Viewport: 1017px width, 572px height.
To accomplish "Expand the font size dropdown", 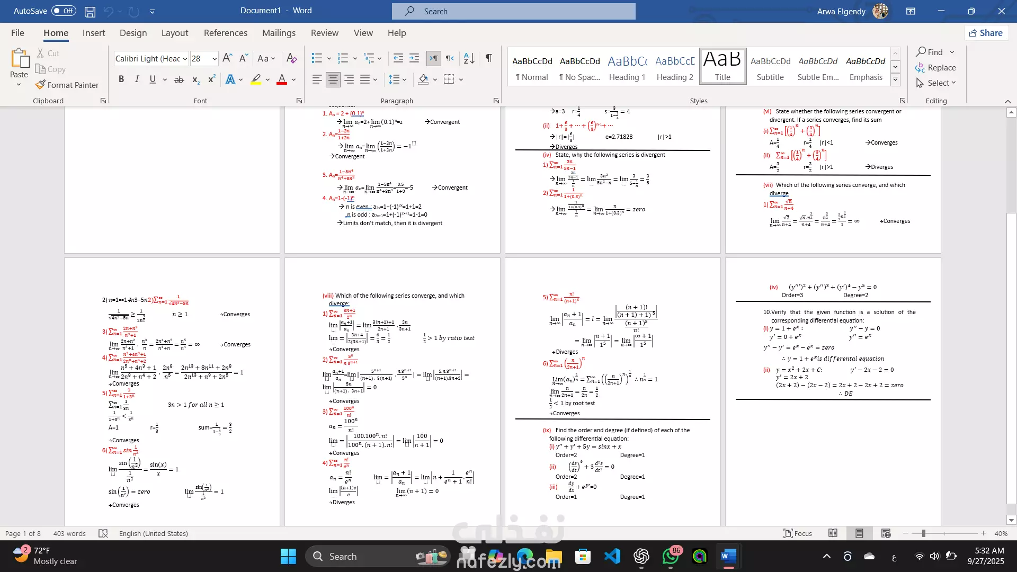I will (215, 59).
